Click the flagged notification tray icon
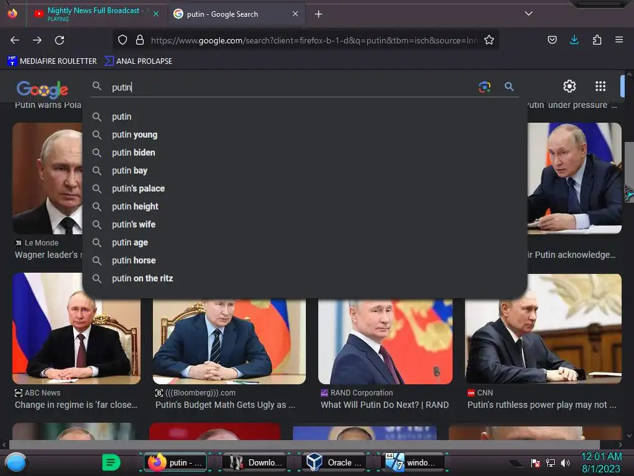 pyautogui.click(x=536, y=462)
